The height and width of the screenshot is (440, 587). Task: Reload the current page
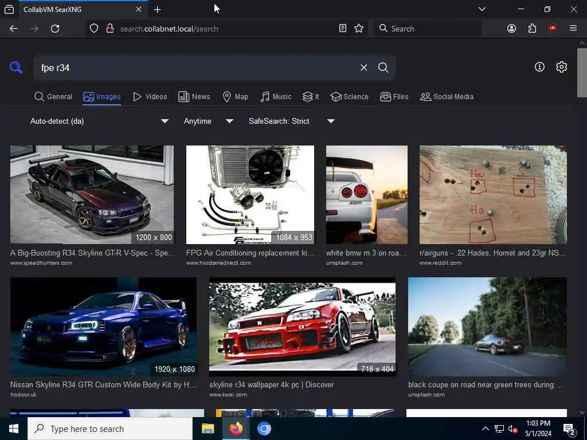coord(55,29)
